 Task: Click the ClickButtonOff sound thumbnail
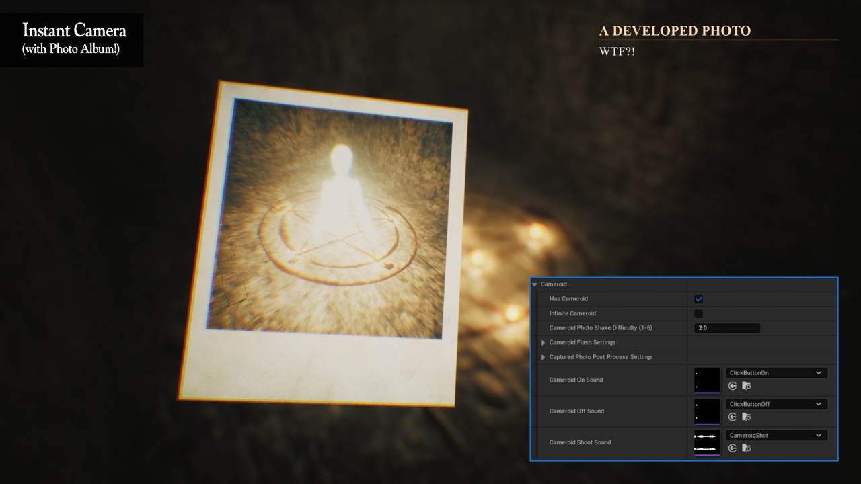point(707,411)
